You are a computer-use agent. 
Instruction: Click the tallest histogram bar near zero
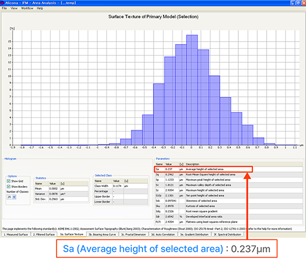click(192, 90)
